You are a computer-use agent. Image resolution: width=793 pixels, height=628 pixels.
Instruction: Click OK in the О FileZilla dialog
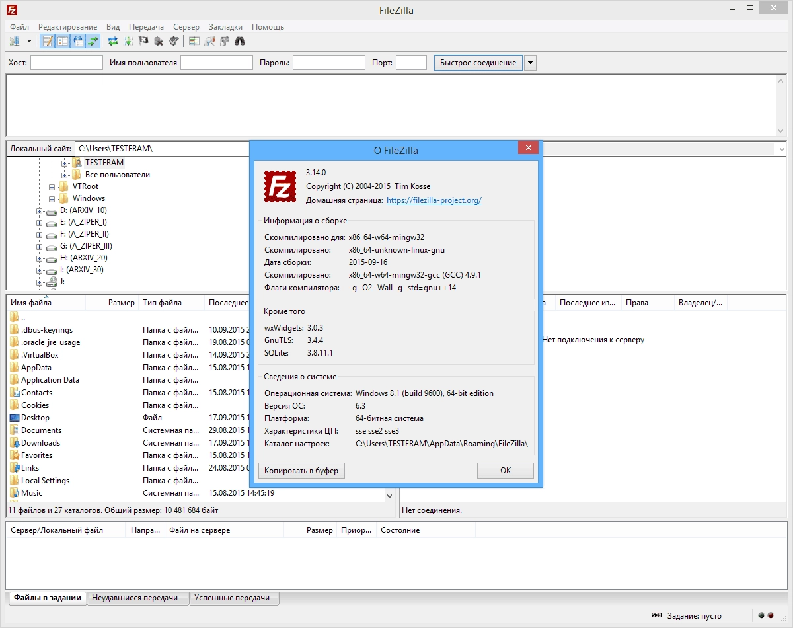tap(506, 471)
